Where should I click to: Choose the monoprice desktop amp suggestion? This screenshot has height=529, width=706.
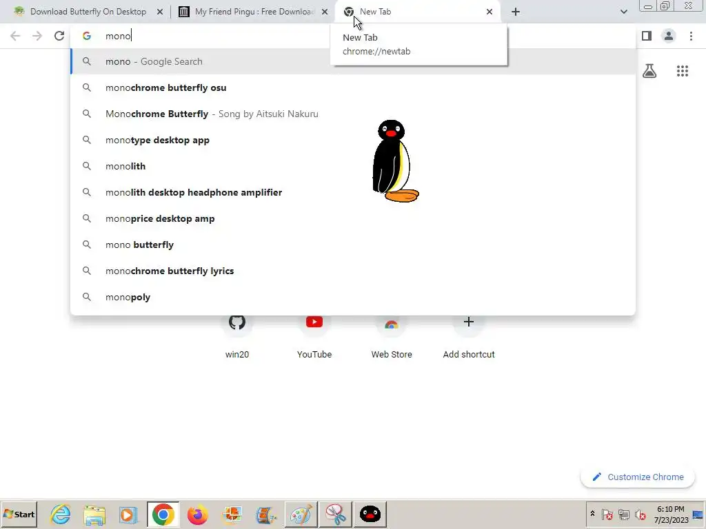click(353, 218)
